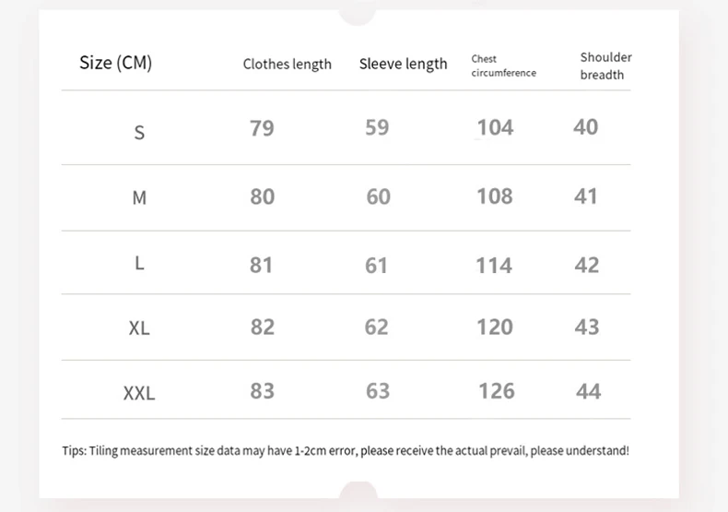This screenshot has width=728, height=512.
Task: Select the Chest circumference column header
Action: (x=503, y=65)
